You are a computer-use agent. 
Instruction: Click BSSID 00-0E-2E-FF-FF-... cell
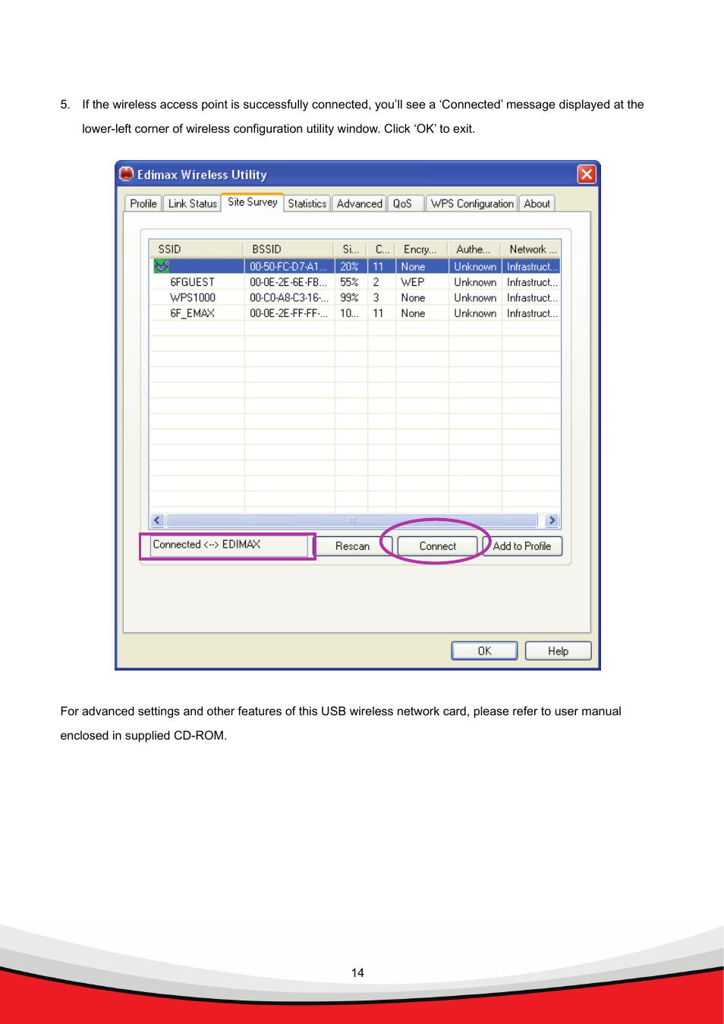(289, 313)
